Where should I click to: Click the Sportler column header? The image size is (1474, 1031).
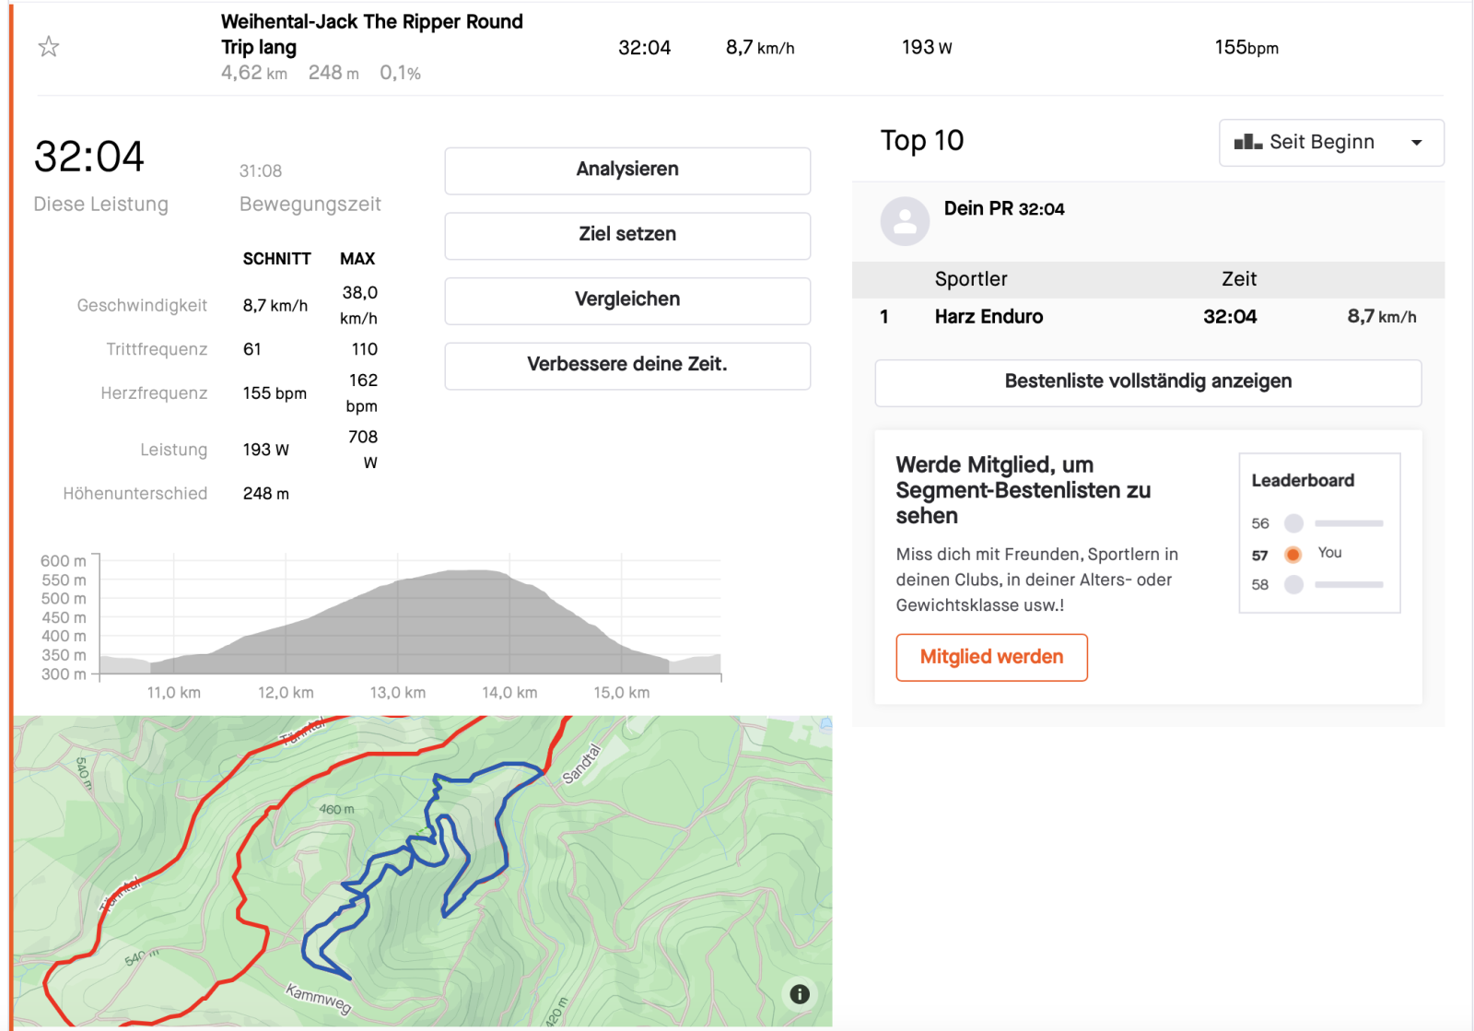point(971,279)
